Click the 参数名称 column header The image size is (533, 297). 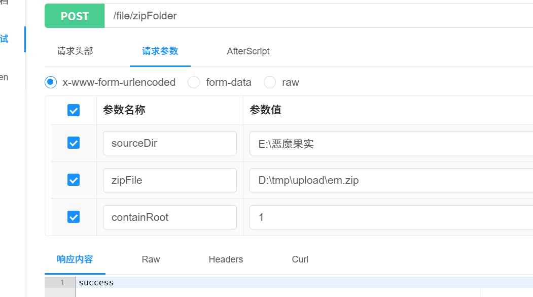[x=124, y=110]
